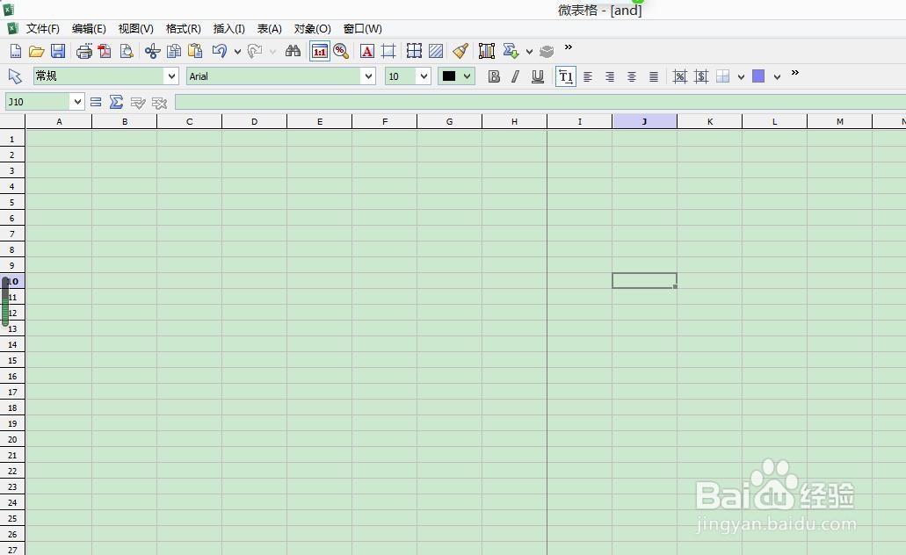Screen dimensions: 906x555
Task: Open the J10 cell reference dropdown
Action: pos(77,102)
